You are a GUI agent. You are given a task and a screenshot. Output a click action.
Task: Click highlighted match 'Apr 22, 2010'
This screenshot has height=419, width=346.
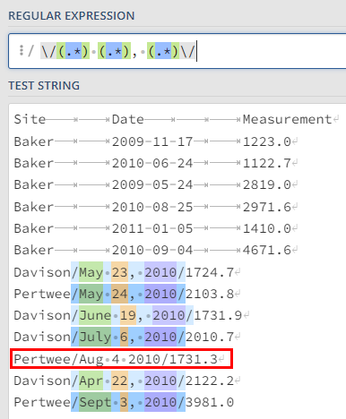(x=128, y=381)
